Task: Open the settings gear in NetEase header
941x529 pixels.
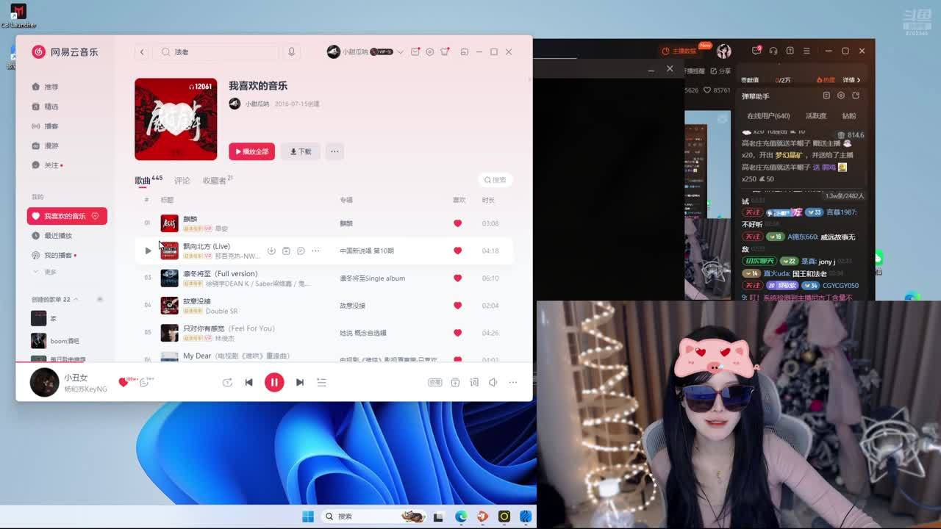Action: 430,52
